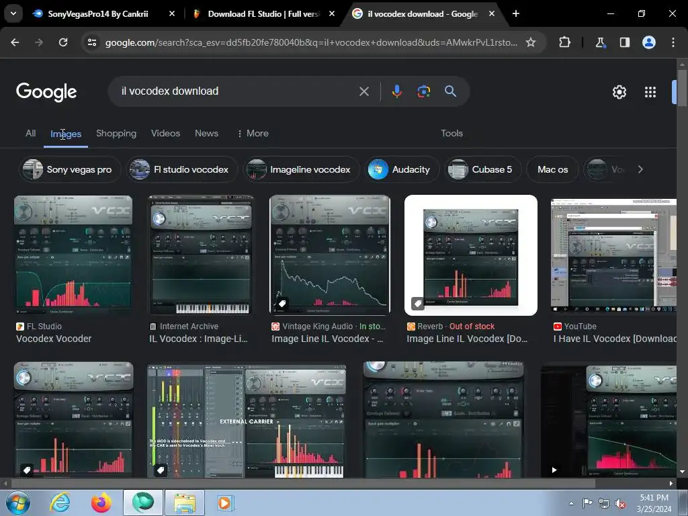Open Chrome three-dot menu
This screenshot has height=516, width=688.
(x=673, y=42)
